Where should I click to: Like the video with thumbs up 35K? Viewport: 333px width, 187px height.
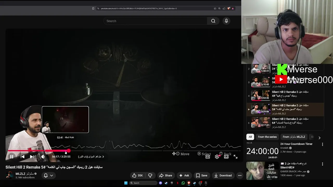point(137,176)
